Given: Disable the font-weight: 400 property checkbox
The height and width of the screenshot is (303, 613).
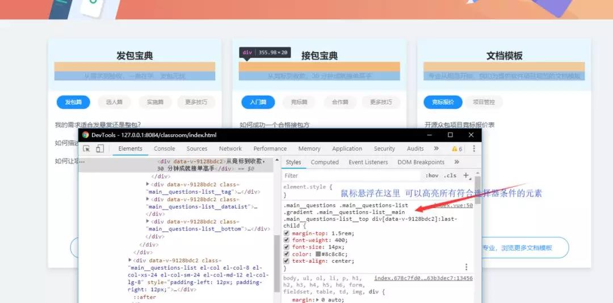Looking at the screenshot, I should click(x=287, y=240).
